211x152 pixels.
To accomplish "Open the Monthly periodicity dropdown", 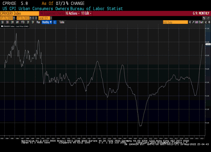I will coord(47,22).
